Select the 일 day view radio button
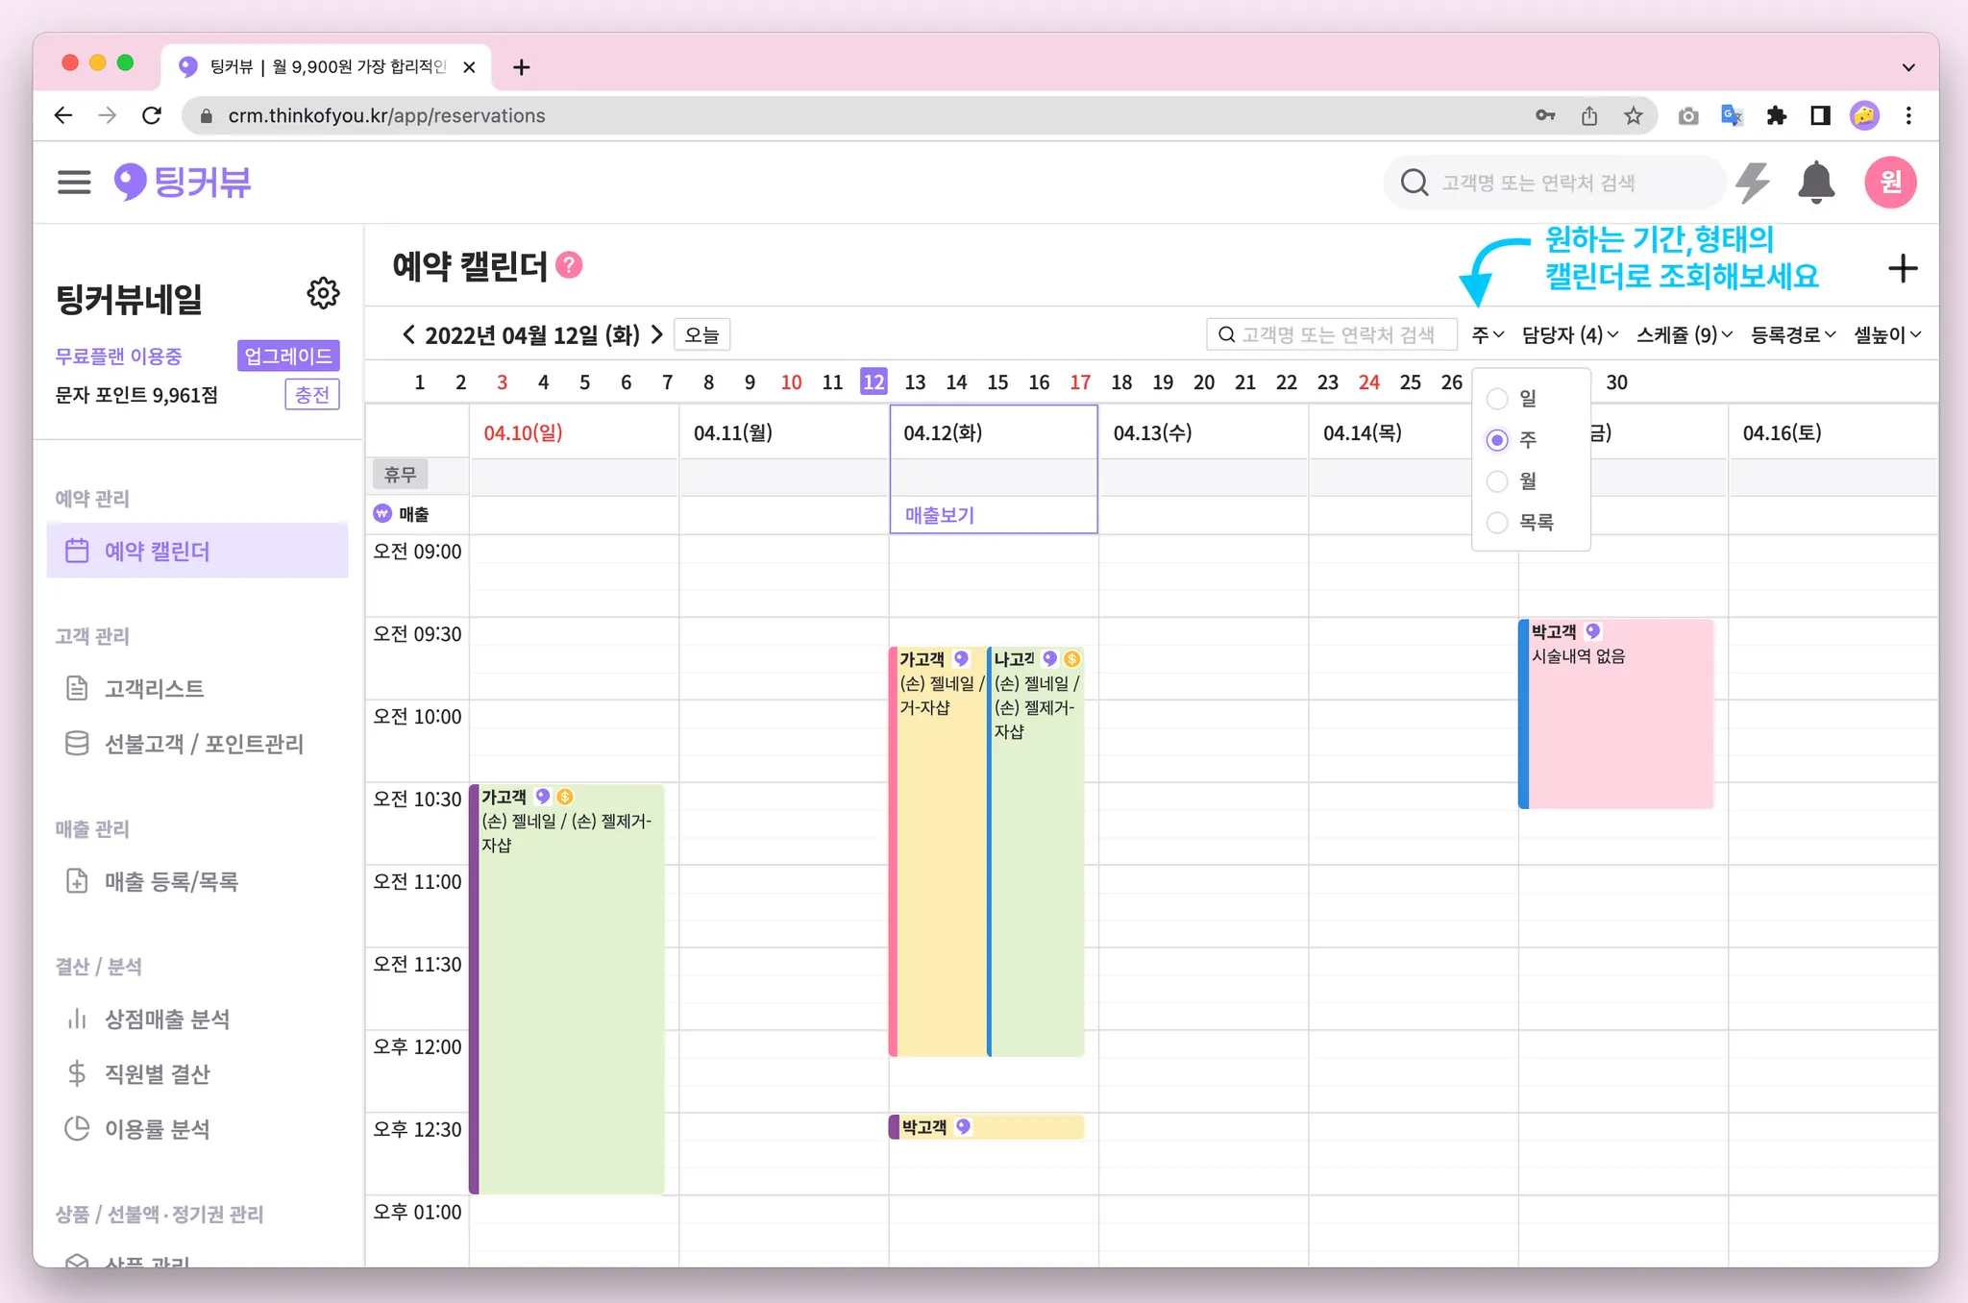 pyautogui.click(x=1497, y=399)
